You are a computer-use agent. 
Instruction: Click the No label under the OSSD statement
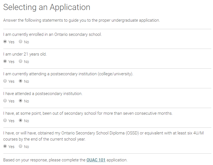tap(27, 147)
